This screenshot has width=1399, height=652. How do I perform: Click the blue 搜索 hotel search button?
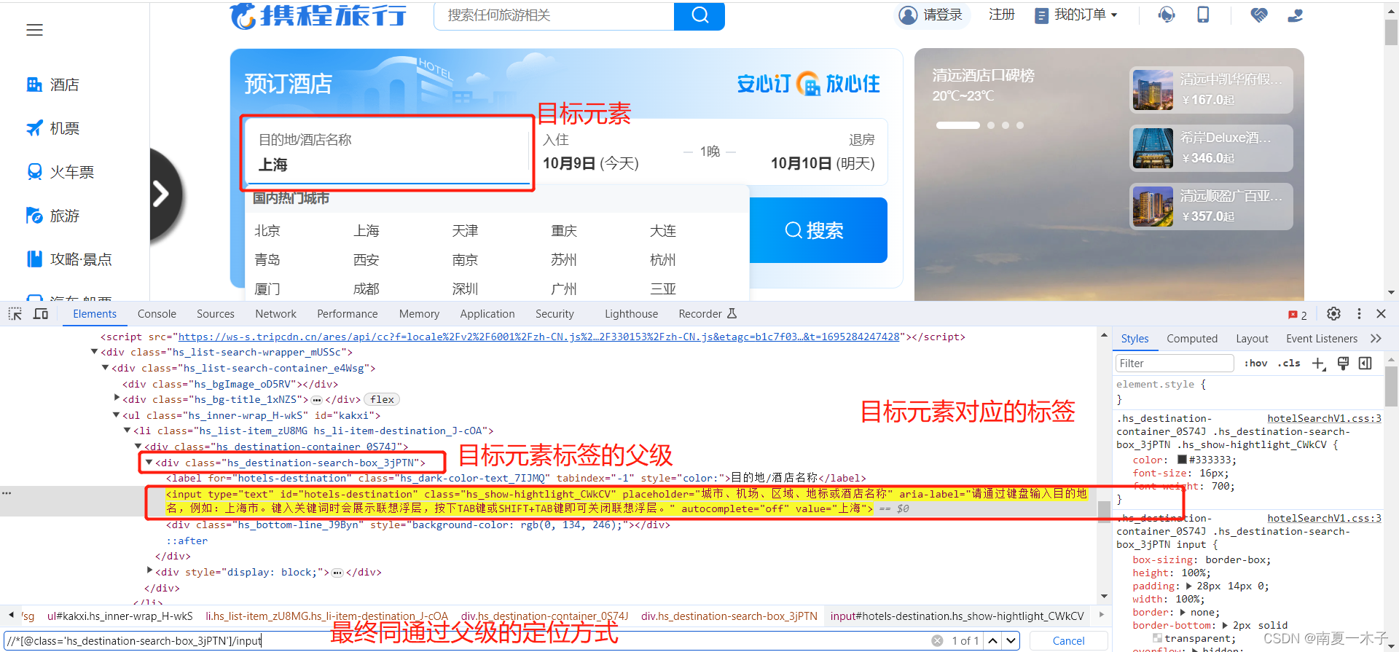pyautogui.click(x=818, y=230)
